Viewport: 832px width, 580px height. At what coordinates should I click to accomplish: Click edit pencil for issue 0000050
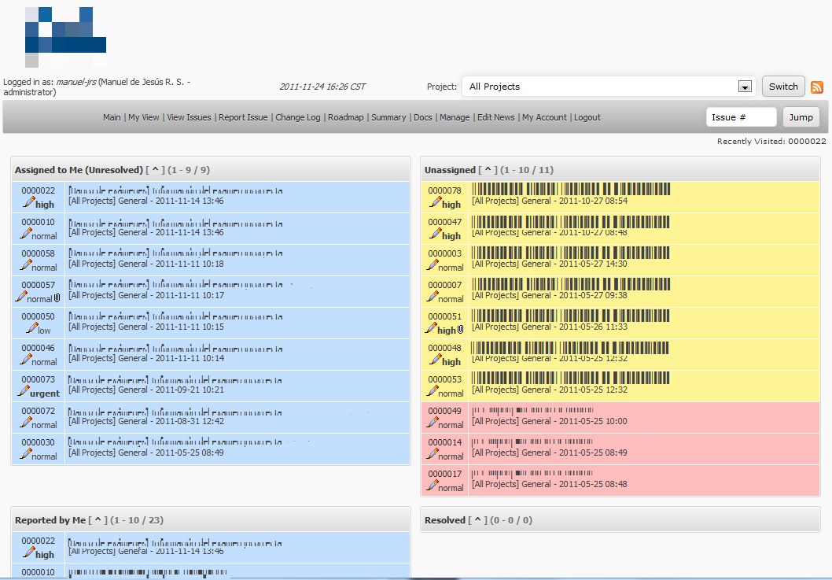tap(31, 328)
